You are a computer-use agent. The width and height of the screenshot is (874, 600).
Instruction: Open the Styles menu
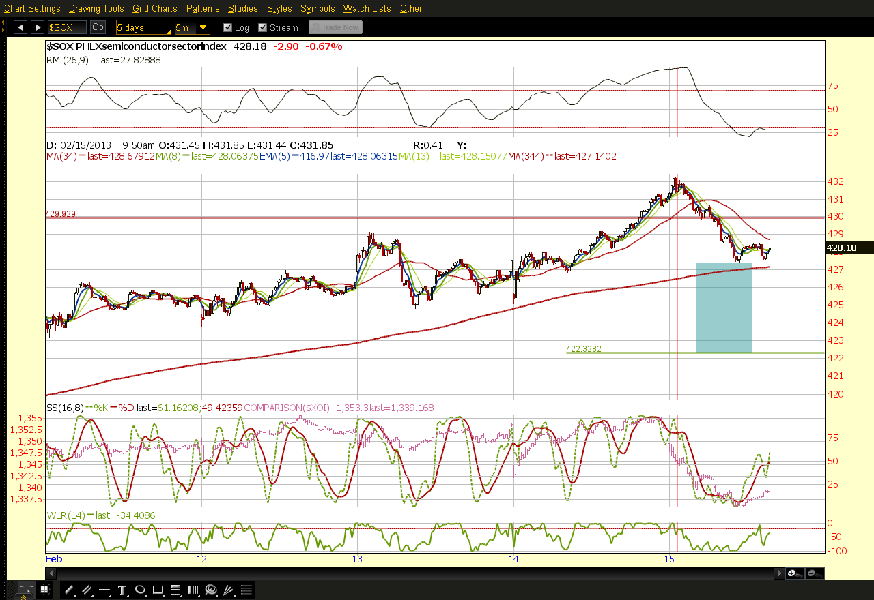coord(279,8)
